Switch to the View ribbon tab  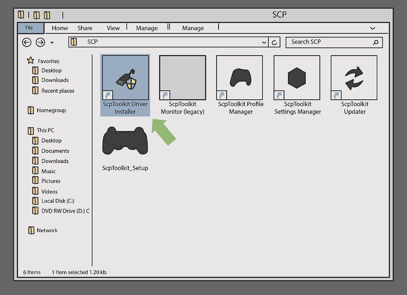tap(113, 28)
